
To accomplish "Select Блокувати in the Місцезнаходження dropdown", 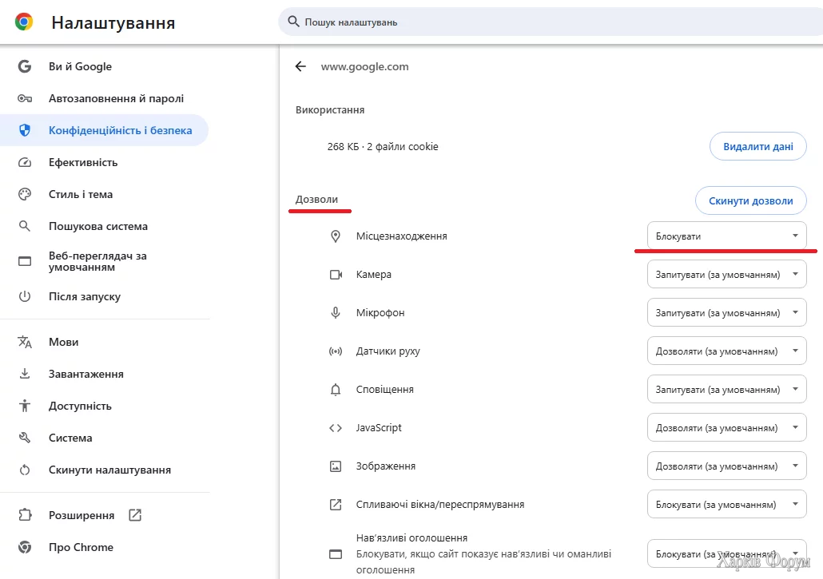I will [x=726, y=236].
